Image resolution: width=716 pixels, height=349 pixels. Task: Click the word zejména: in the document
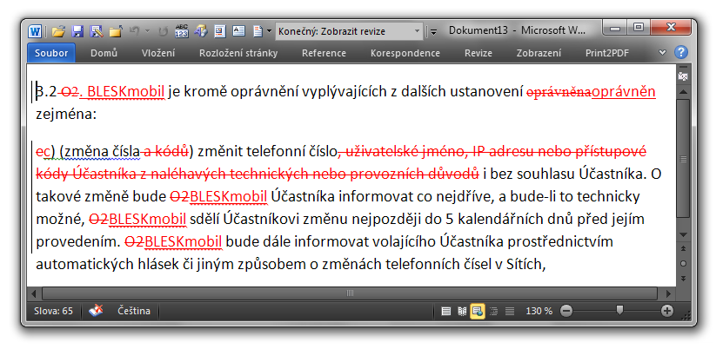pyautogui.click(x=66, y=114)
